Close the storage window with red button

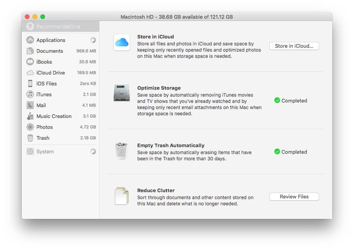(27, 17)
